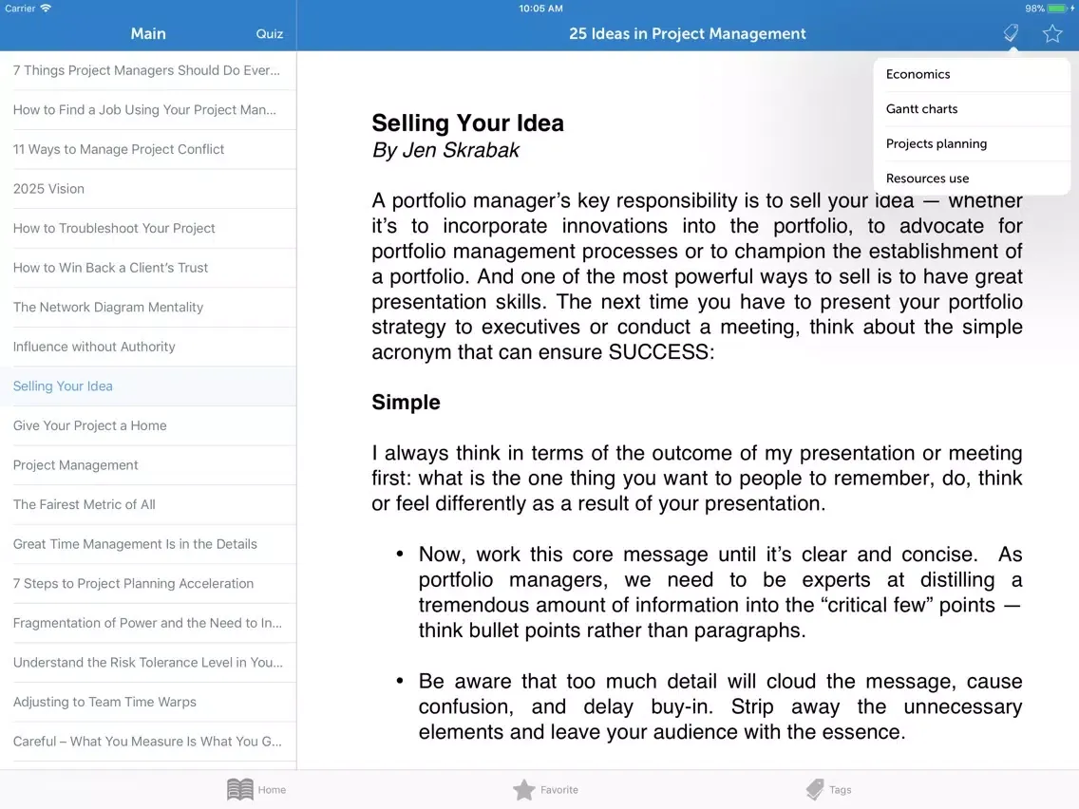The image size is (1079, 809).
Task: Open the Quiz button
Action: (x=269, y=34)
